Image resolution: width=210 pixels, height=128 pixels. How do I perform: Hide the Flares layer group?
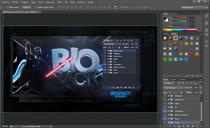coord(165,119)
